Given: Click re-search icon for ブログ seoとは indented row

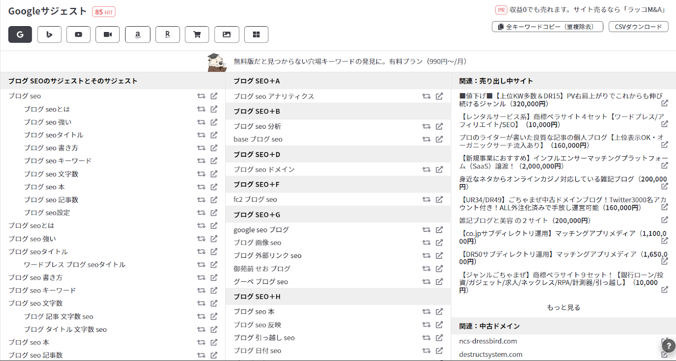Looking at the screenshot, I should click(201, 109).
